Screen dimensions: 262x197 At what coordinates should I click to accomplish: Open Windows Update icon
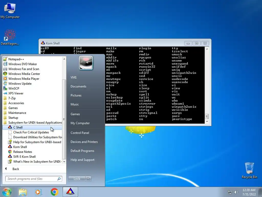tap(5, 83)
